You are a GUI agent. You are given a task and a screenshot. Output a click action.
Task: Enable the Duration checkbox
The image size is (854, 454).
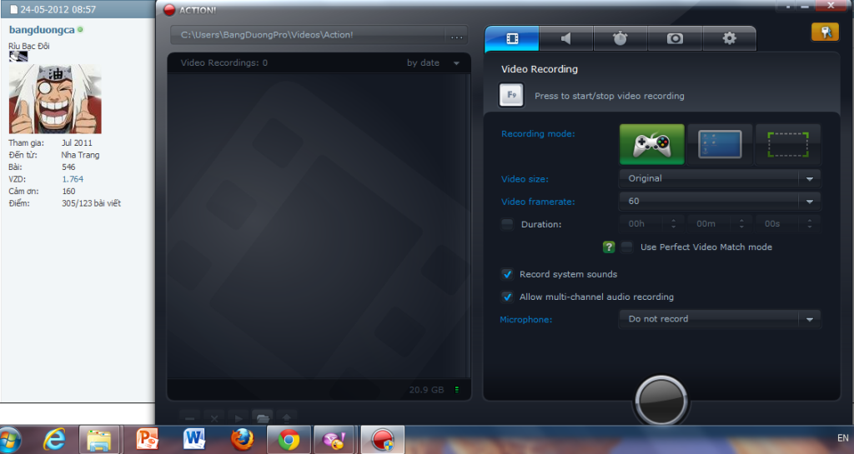(x=507, y=224)
